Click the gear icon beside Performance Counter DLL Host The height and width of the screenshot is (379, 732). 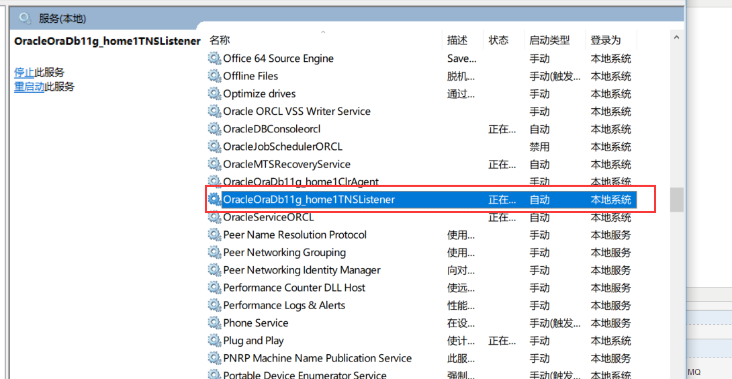(214, 288)
